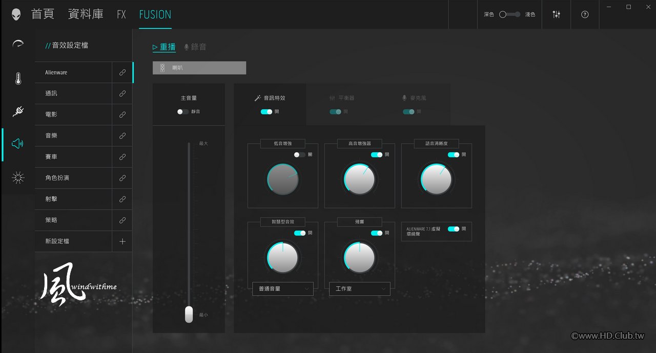This screenshot has height=353, width=656.
Task: Click the plus icon for 新設定檔
Action: pos(122,241)
